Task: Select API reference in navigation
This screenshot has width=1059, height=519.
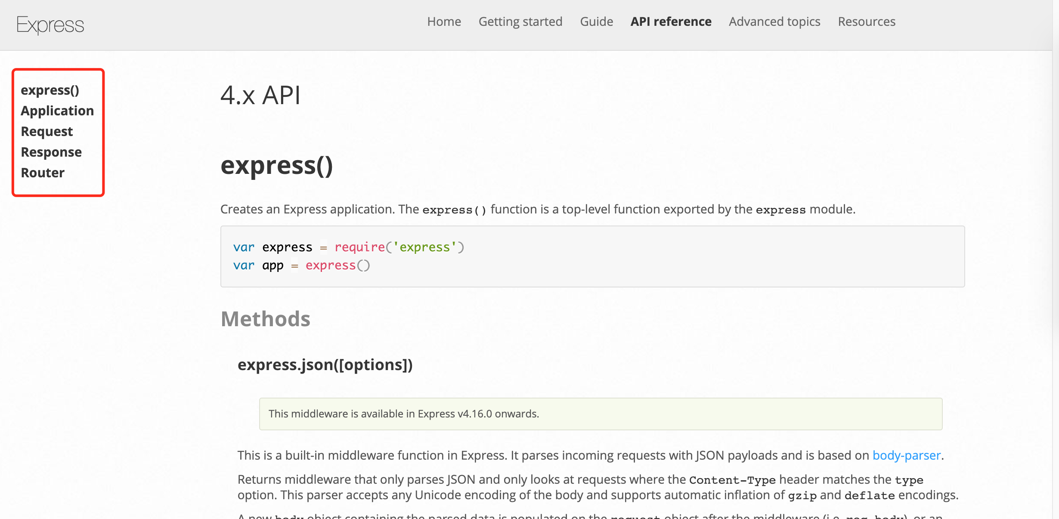Action: pos(671,22)
